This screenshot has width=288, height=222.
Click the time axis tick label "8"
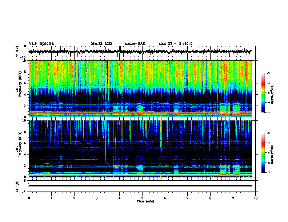(x=210, y=198)
